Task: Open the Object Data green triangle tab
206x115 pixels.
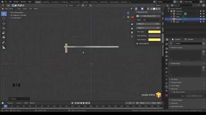Action: coord(167,87)
